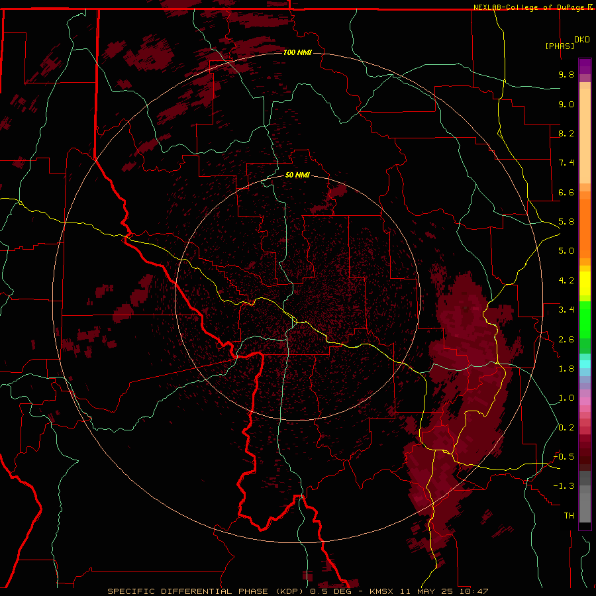Screen dimensions: 596x596
Task: Select the 6.6 value on the legend
Action: (x=566, y=192)
